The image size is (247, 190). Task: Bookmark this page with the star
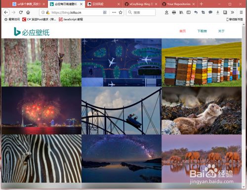(121, 12)
